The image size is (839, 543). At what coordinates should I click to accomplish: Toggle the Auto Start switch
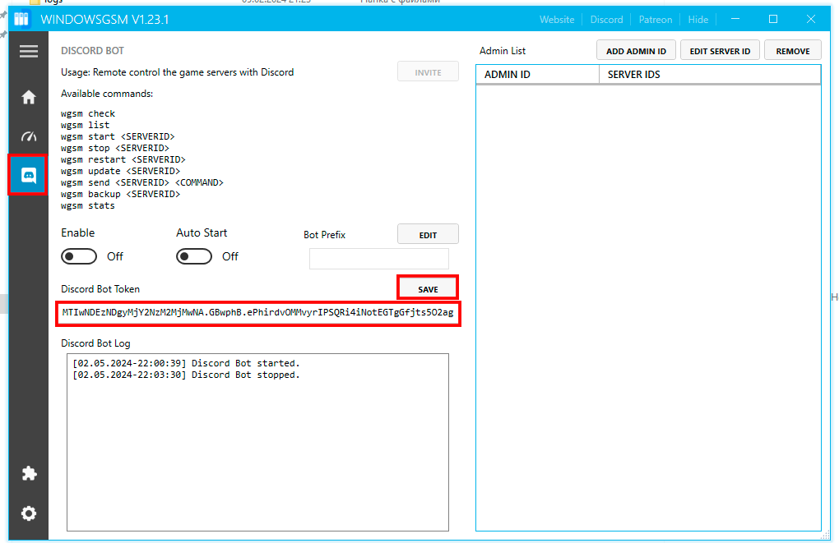(x=193, y=256)
